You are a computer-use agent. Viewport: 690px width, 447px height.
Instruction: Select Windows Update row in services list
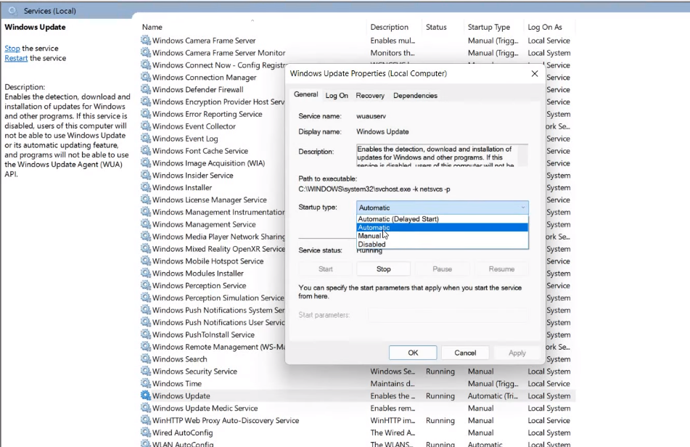[x=357, y=395]
